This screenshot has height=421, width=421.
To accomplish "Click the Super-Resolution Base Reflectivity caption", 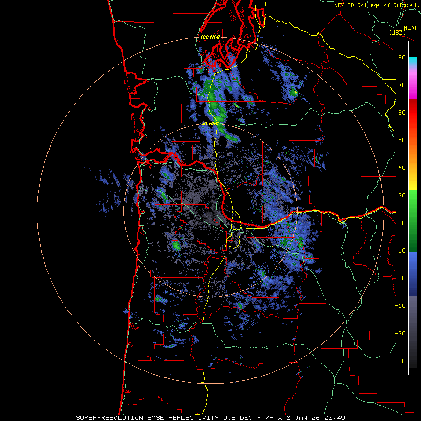I will point(210,418).
